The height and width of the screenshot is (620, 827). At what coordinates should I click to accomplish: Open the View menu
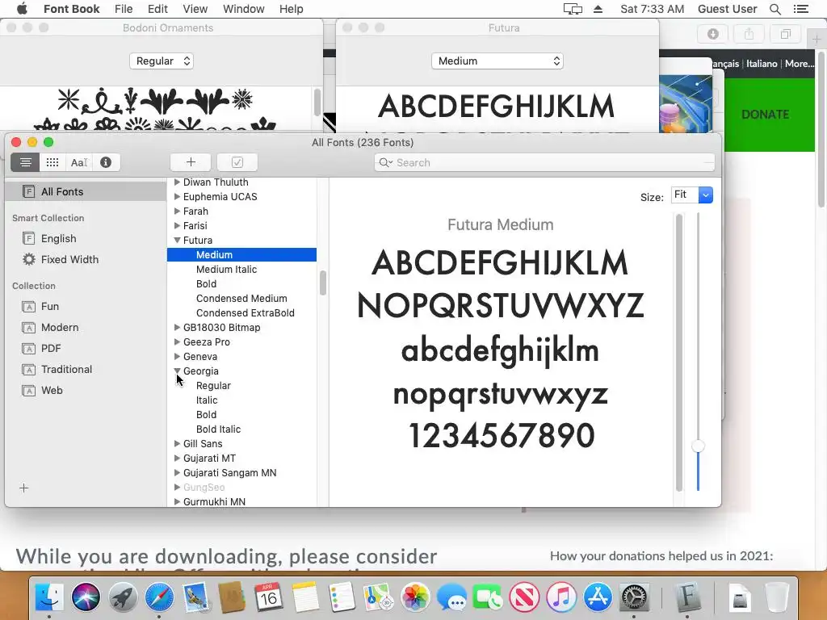pos(195,9)
